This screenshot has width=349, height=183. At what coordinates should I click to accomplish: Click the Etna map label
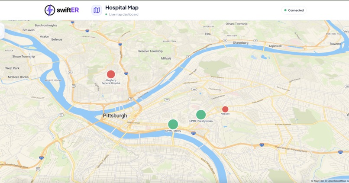pyautogui.click(x=208, y=34)
